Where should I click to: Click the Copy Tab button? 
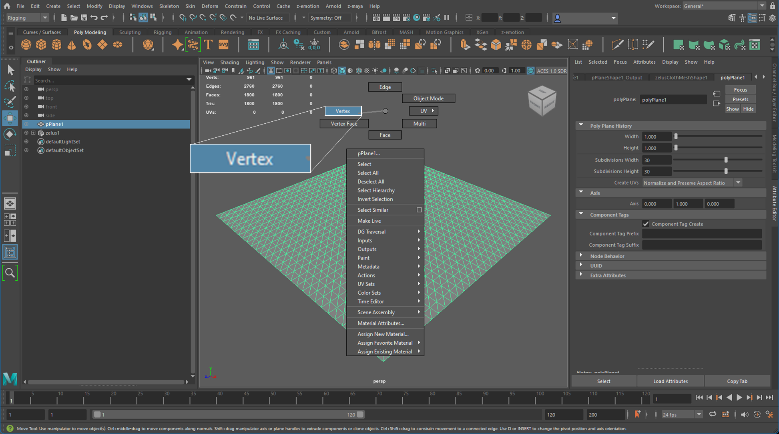[x=737, y=381]
